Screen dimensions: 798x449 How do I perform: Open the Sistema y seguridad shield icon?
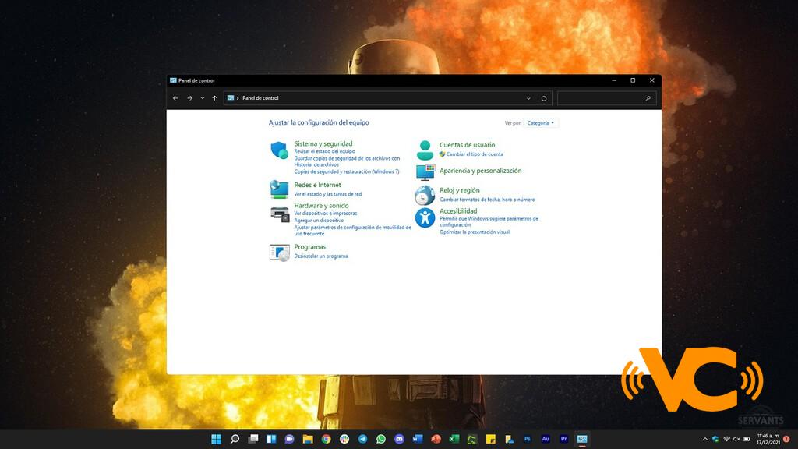279,150
